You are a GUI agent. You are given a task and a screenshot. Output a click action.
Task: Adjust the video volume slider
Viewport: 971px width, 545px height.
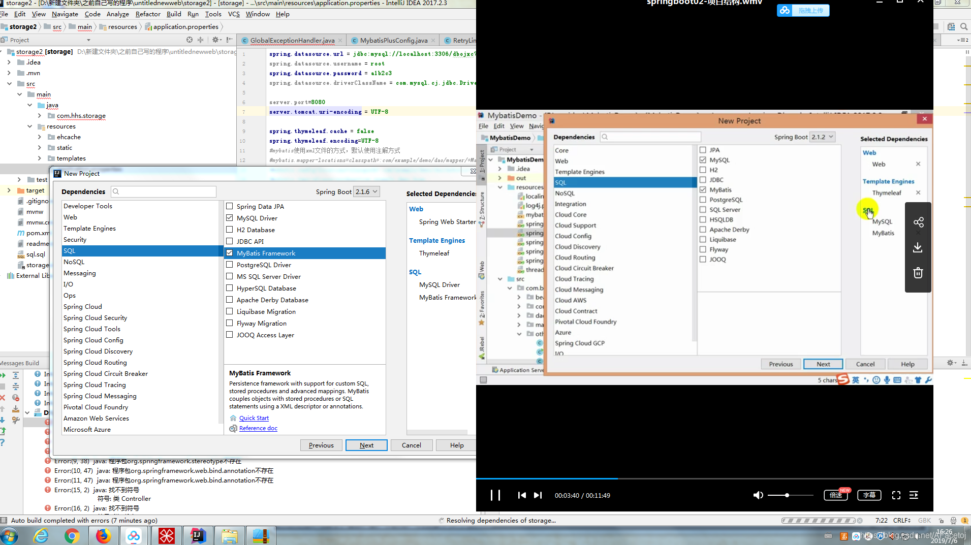[x=790, y=495]
